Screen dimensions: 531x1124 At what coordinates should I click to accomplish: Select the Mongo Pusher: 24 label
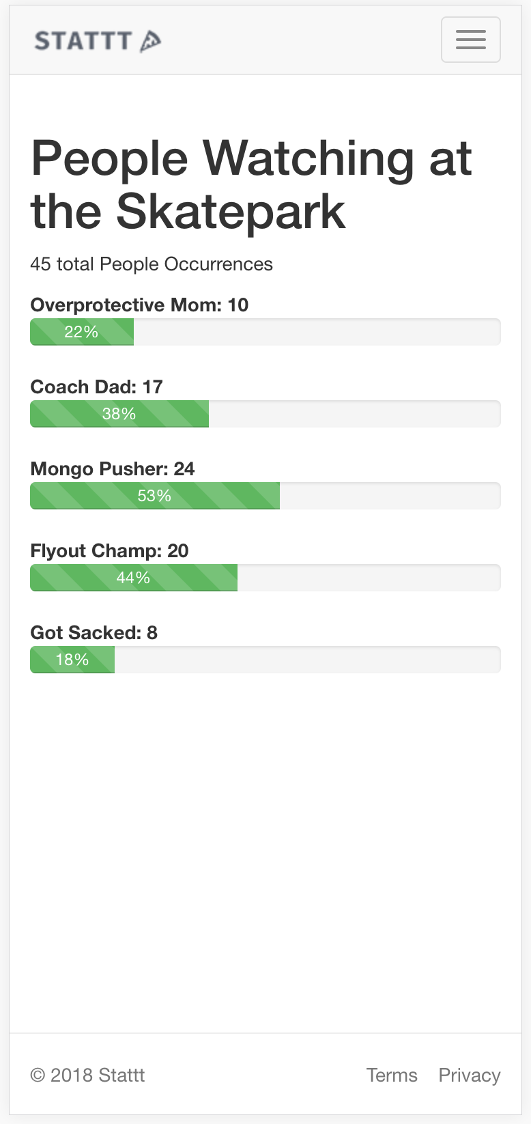[113, 468]
